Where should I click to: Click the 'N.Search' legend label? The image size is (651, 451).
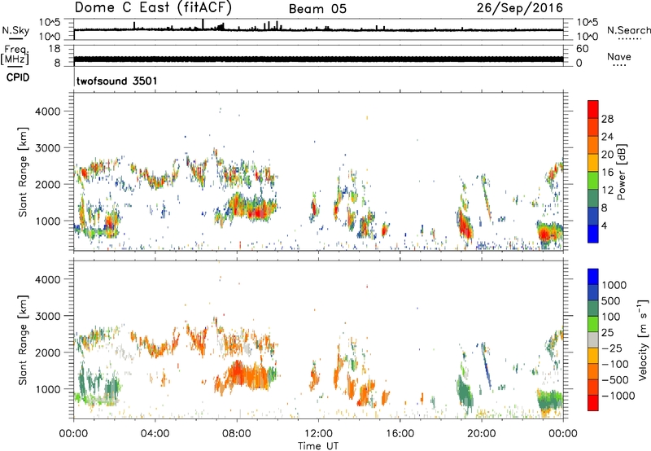point(628,30)
